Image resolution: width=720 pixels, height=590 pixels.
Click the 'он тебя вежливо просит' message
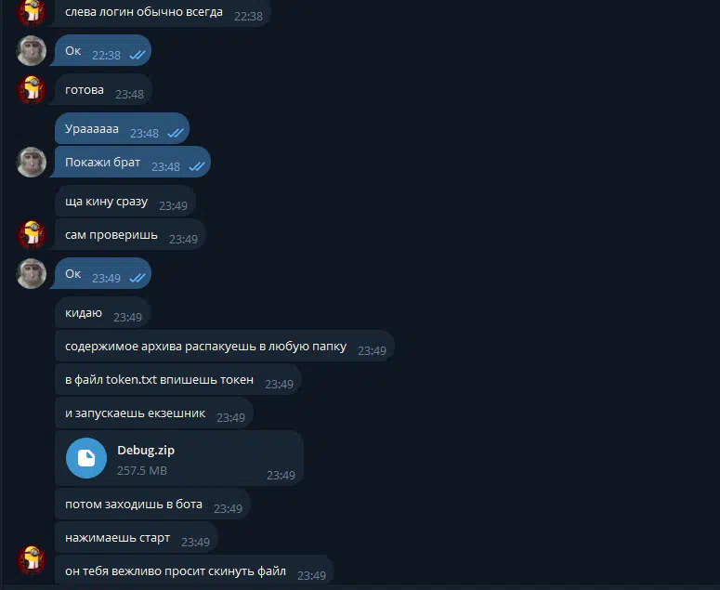194,570
